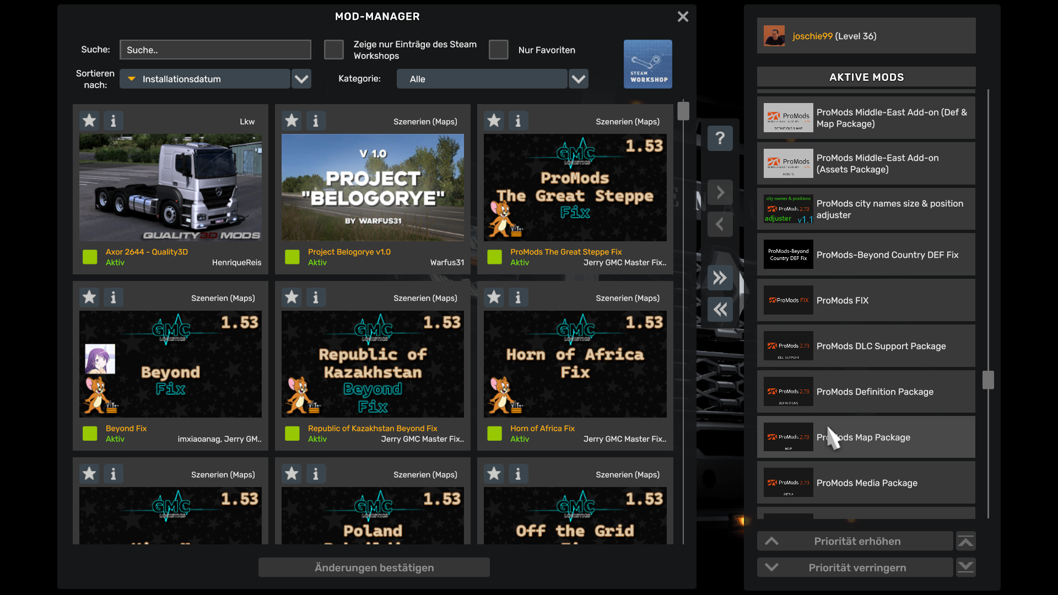Toggle active state of Great Steppe Fix

pos(494,257)
